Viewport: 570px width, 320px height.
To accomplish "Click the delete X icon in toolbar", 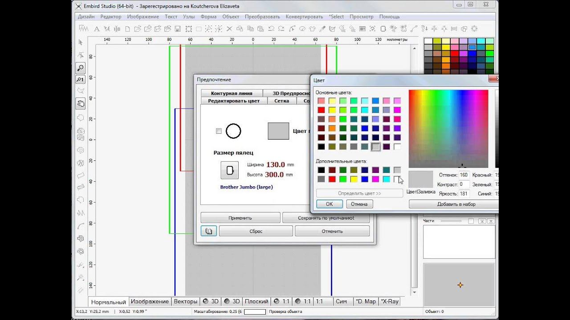I will (229, 29).
